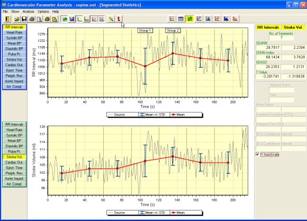Click the exit door icon in toolbar

(7, 19)
